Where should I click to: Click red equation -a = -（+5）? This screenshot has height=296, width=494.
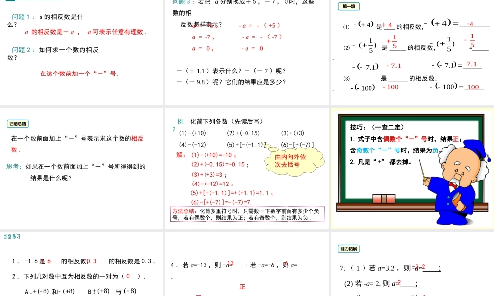(259, 26)
